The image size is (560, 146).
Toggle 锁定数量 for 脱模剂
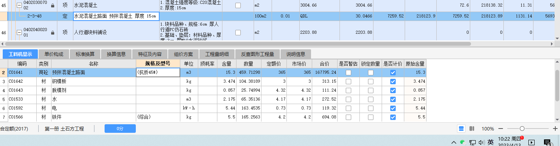371,90
